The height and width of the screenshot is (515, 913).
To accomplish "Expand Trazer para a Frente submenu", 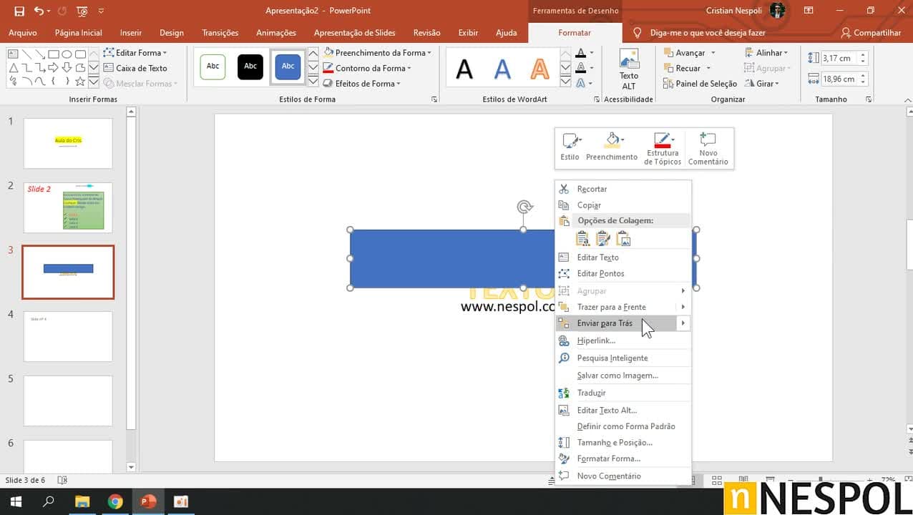I will click(x=683, y=307).
